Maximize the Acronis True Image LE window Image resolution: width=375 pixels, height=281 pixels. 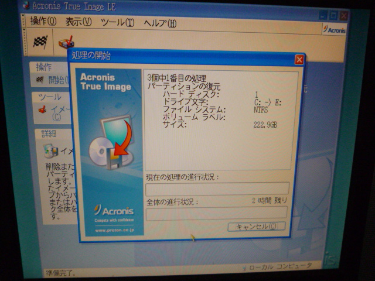tap(333, 16)
